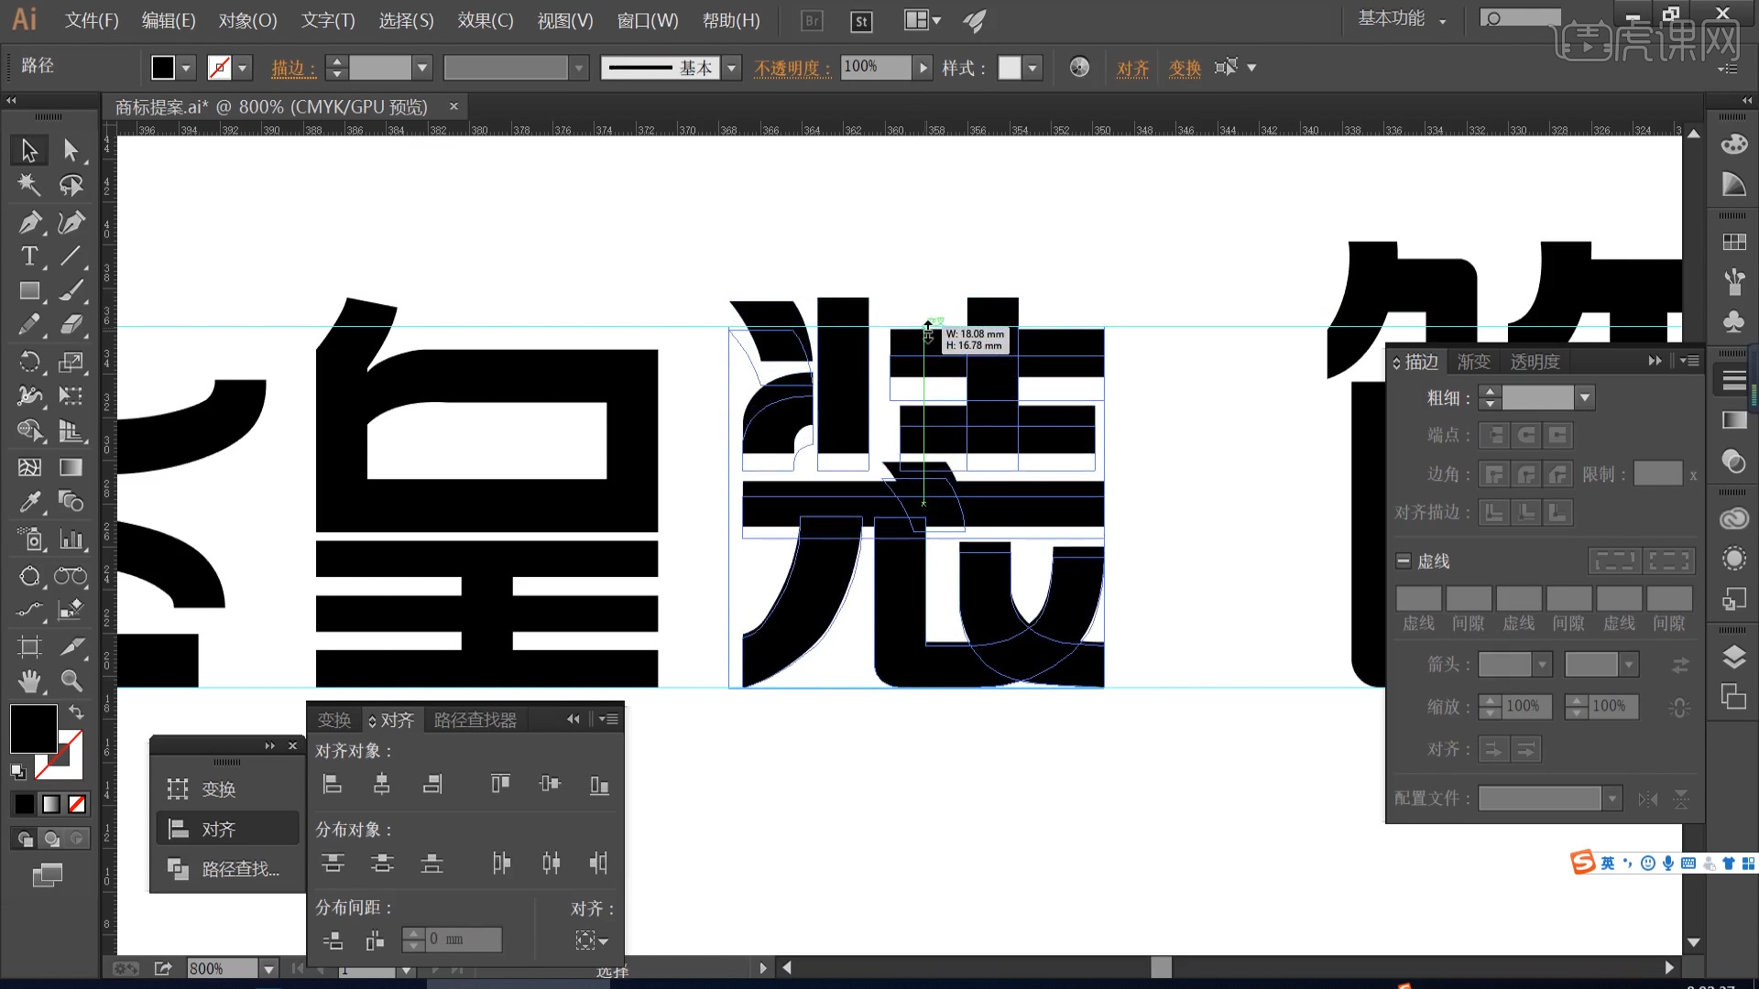Click the 变换 panel button
1759x989 pixels.
click(x=220, y=788)
